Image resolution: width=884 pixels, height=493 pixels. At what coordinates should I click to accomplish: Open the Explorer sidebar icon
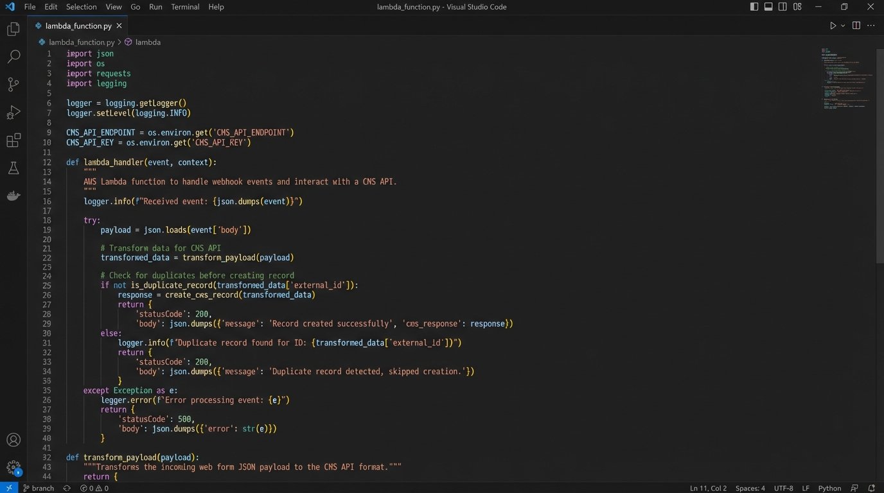(13, 28)
